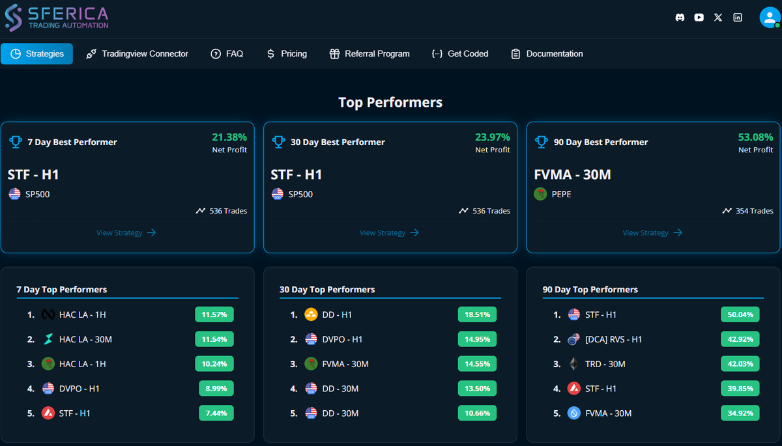
Task: Open the Documentation menu item
Action: [547, 54]
